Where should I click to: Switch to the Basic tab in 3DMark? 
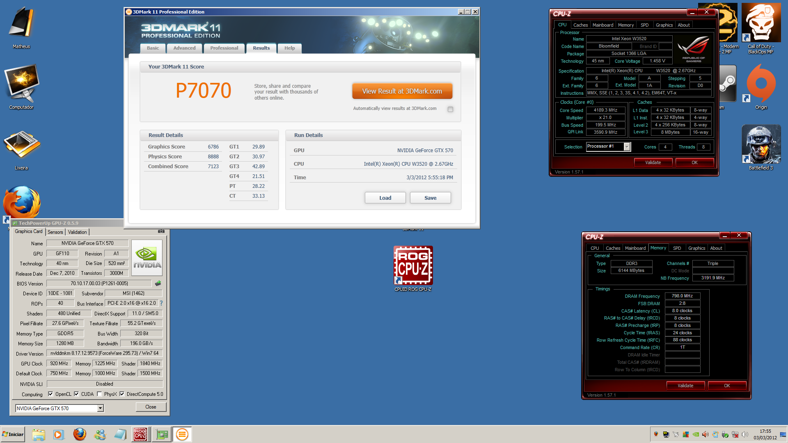click(x=153, y=48)
